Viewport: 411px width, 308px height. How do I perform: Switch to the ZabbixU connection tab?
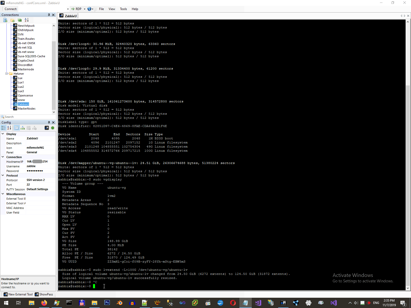68,16
